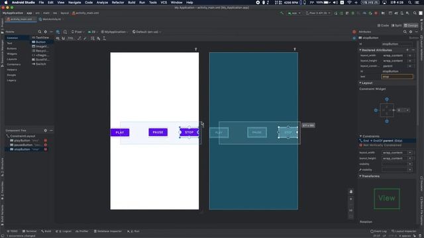Click red Stop icon in main toolbar

[x=376, y=13]
